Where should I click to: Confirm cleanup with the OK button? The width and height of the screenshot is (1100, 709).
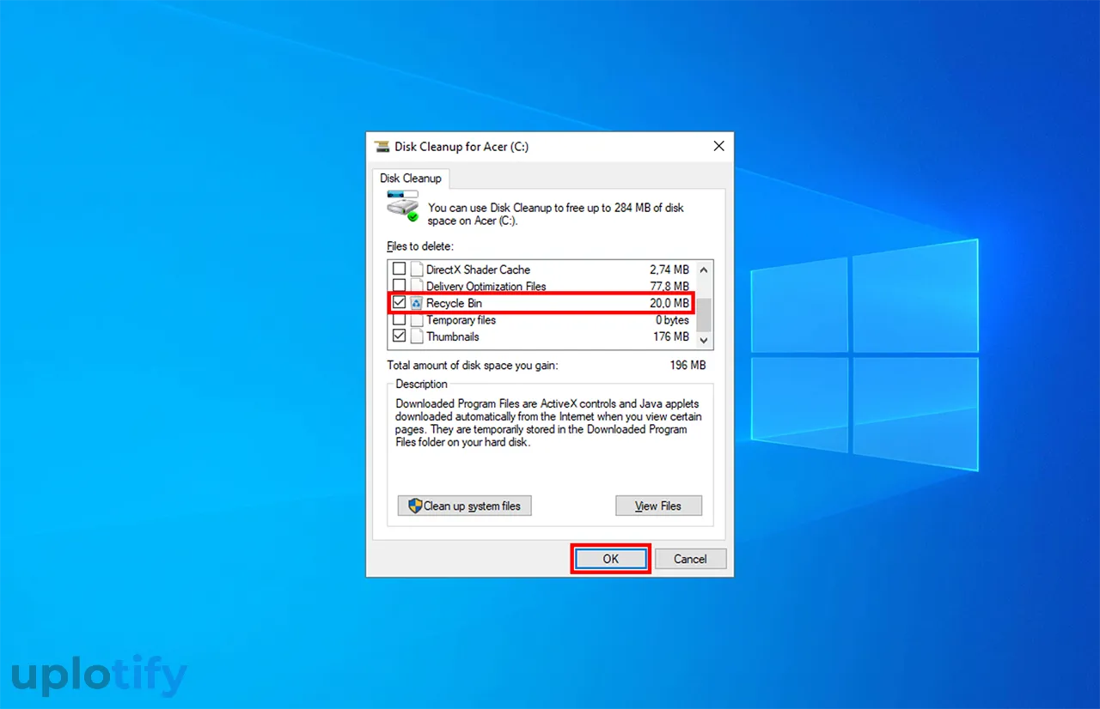point(610,559)
